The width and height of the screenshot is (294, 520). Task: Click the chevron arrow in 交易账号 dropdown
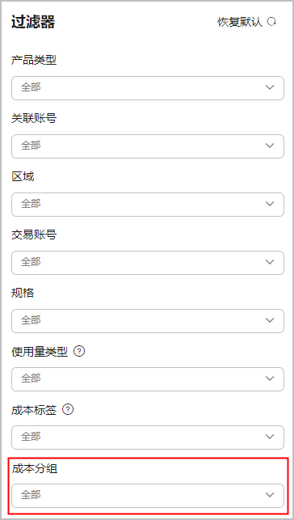pyautogui.click(x=270, y=262)
